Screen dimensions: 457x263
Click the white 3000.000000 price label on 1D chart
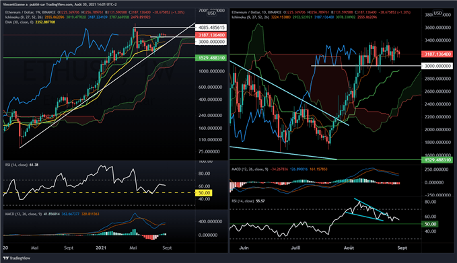coord(437,66)
